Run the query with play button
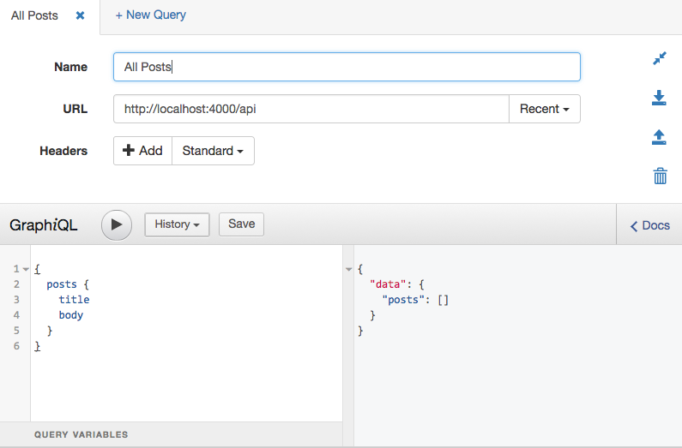 (x=117, y=224)
